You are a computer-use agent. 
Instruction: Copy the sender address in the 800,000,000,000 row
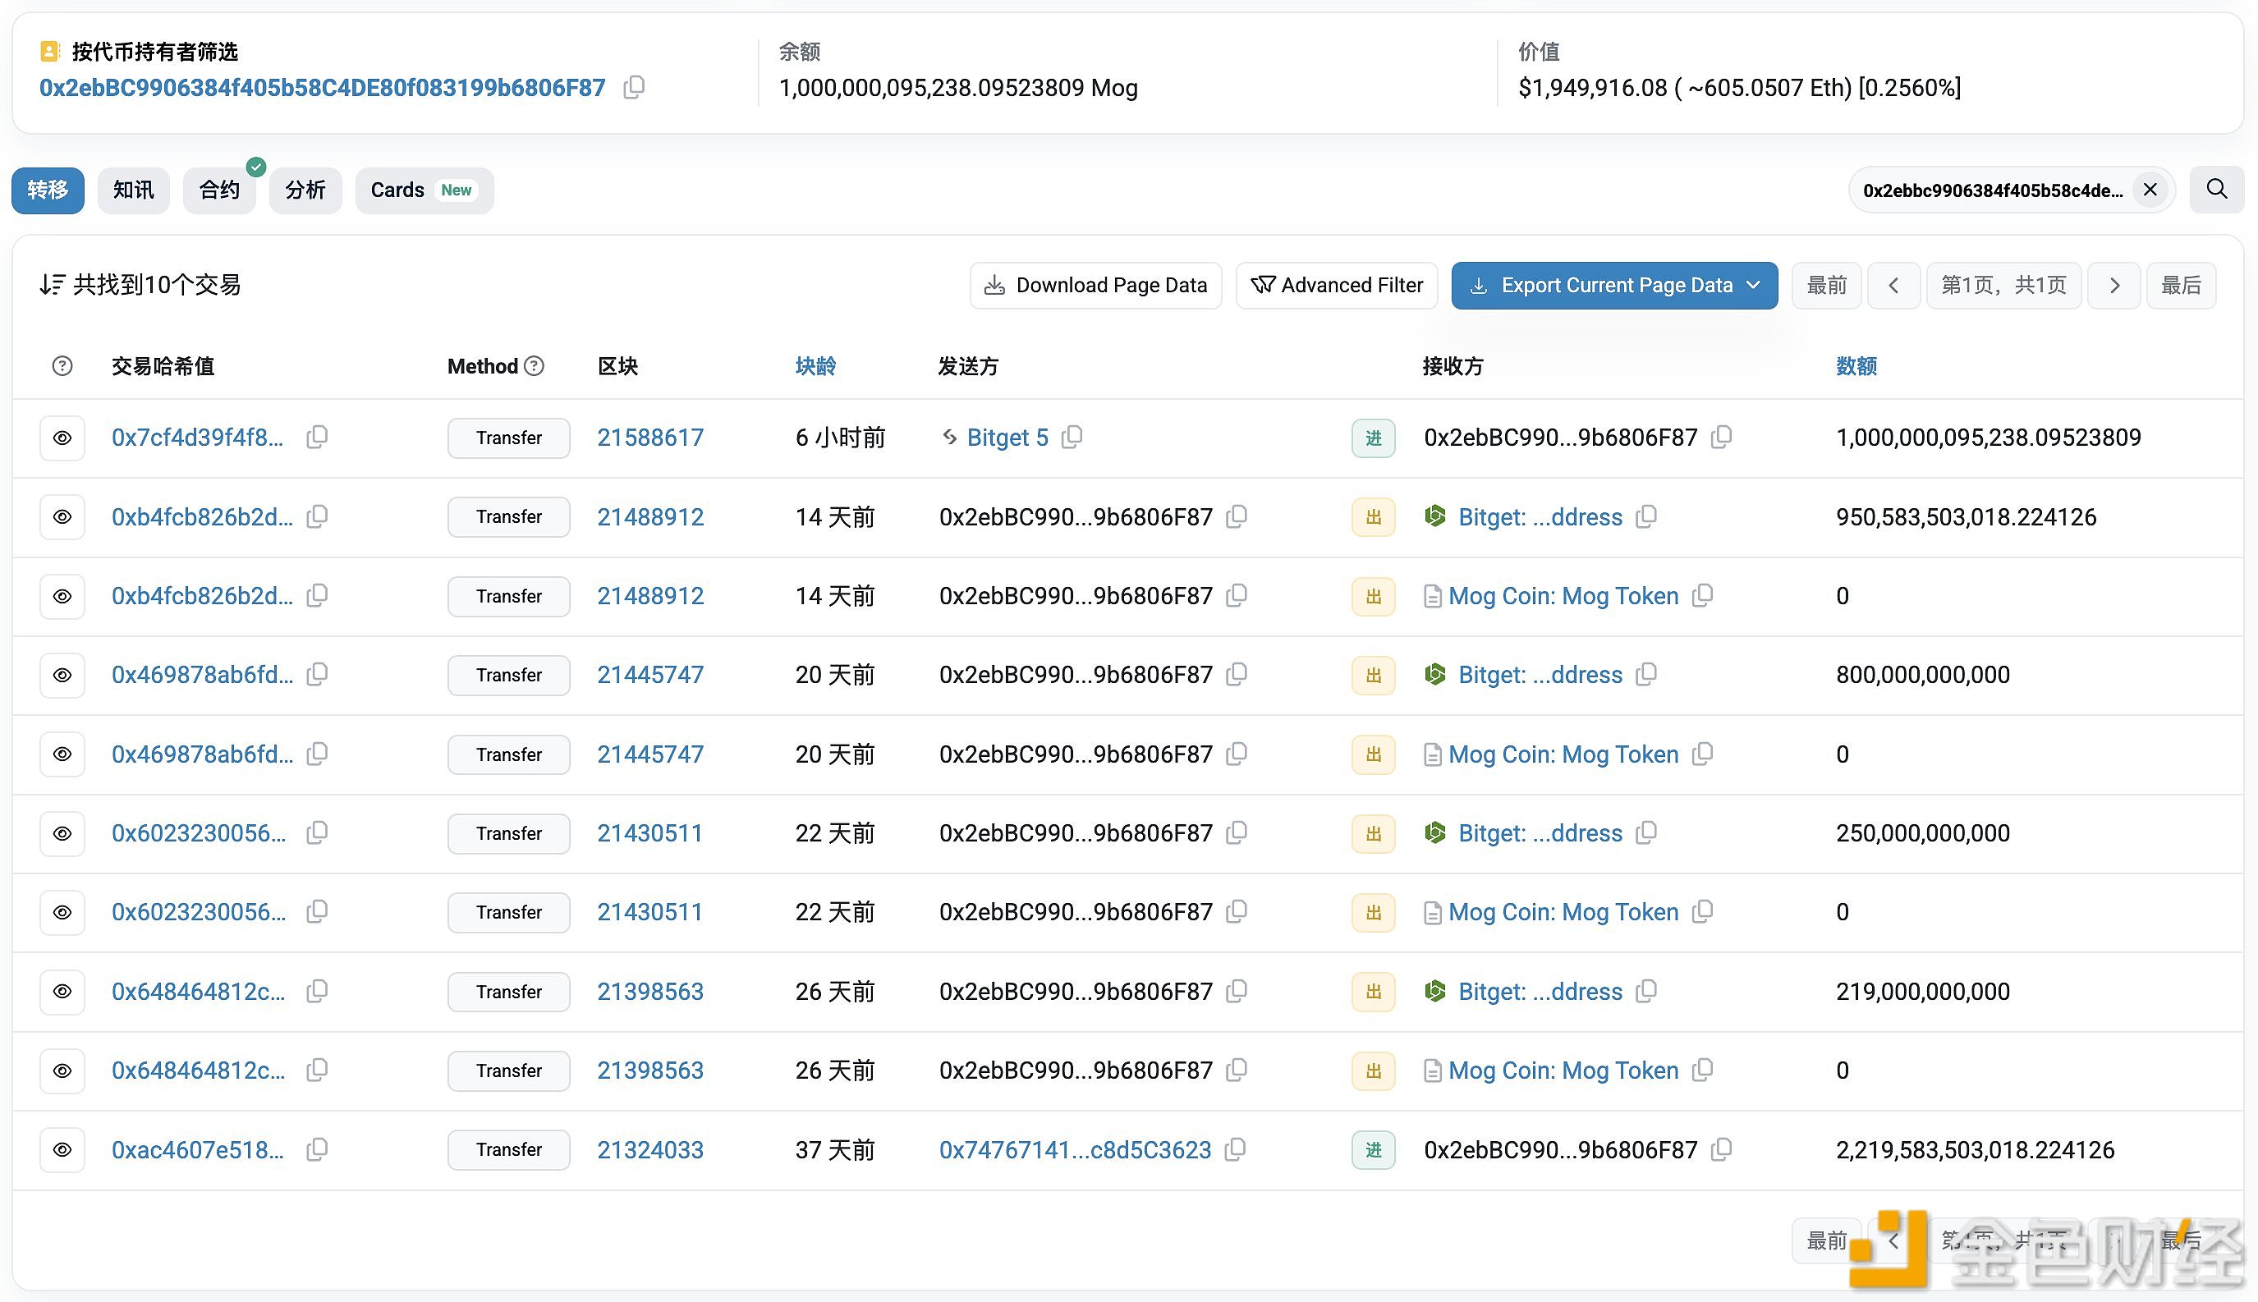(x=1236, y=674)
